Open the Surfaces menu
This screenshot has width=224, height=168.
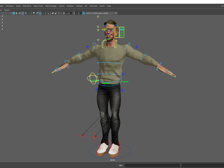(70, 6)
